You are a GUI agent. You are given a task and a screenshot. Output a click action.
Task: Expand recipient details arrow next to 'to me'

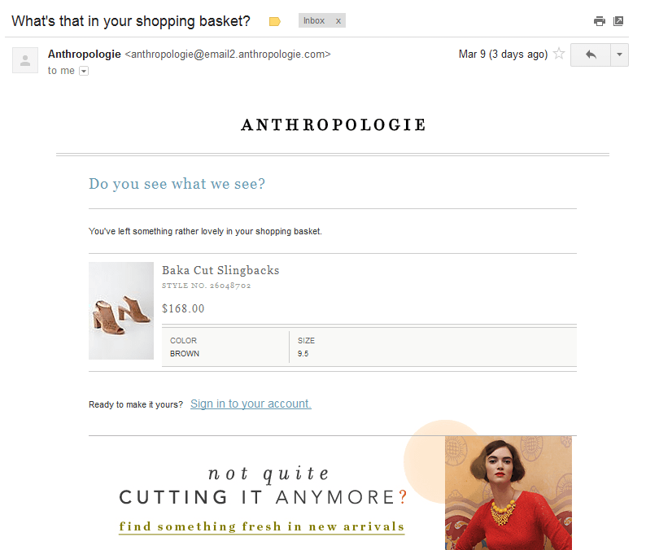84,71
